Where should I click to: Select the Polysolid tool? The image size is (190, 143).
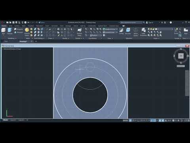[x=19, y=29]
